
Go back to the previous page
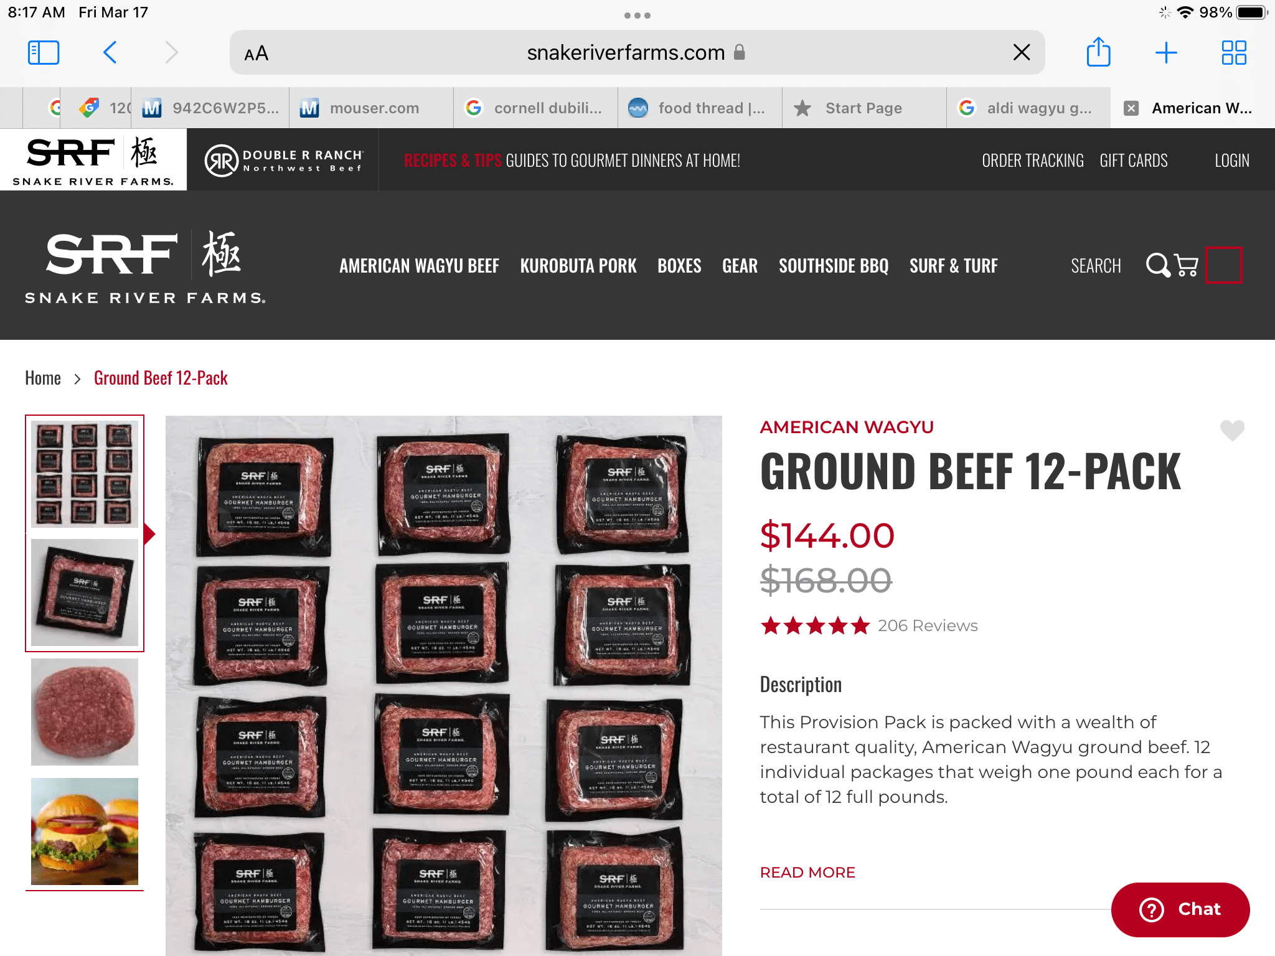click(x=110, y=53)
